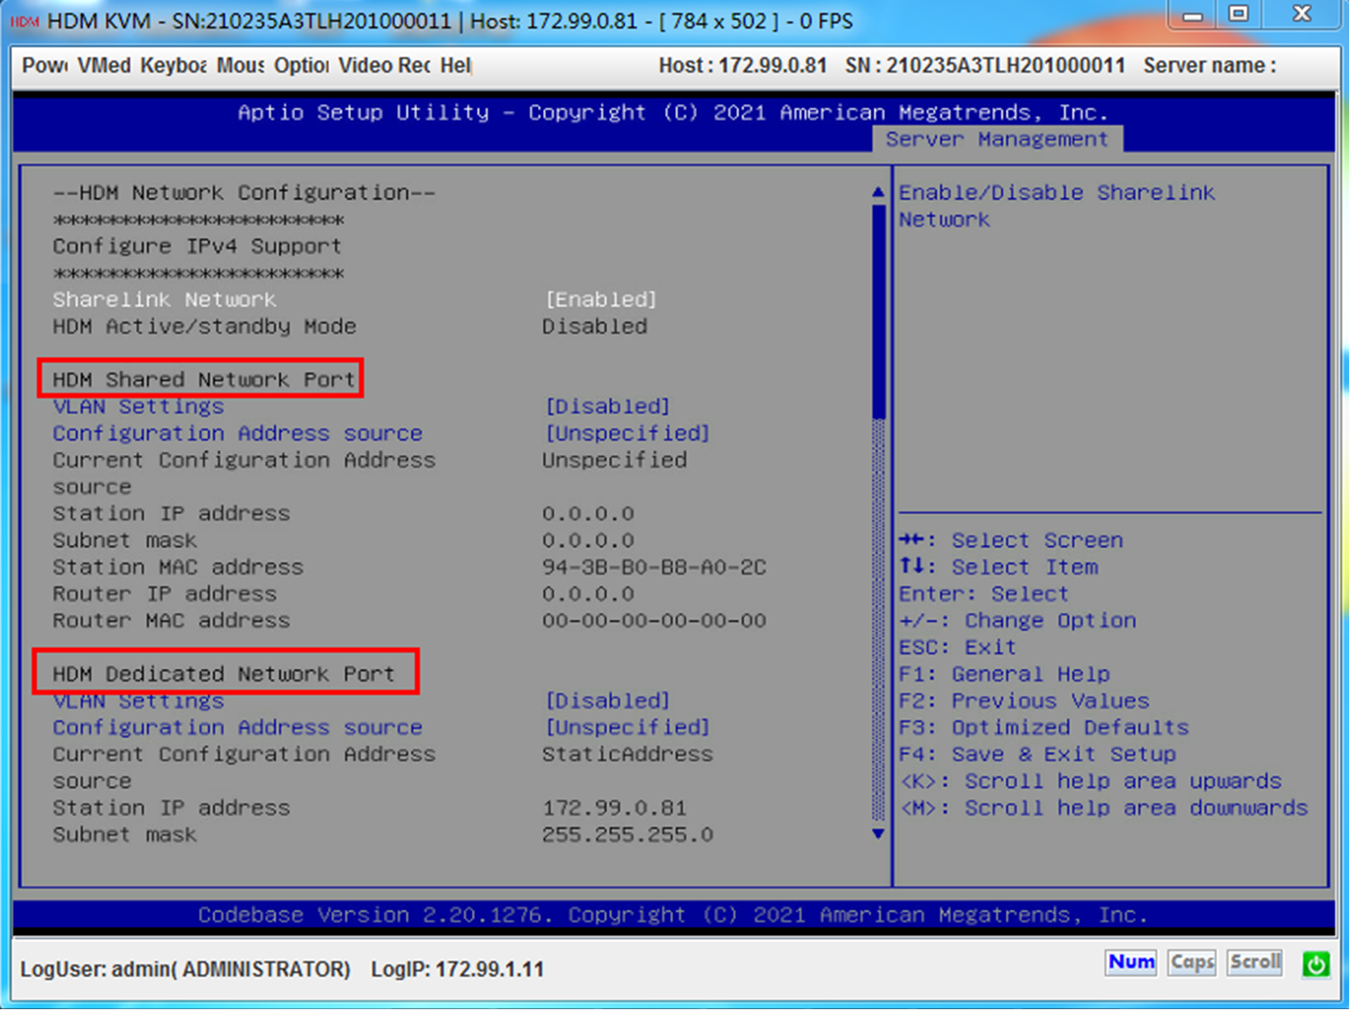
Task: Open the Help menu
Action: pyautogui.click(x=455, y=65)
